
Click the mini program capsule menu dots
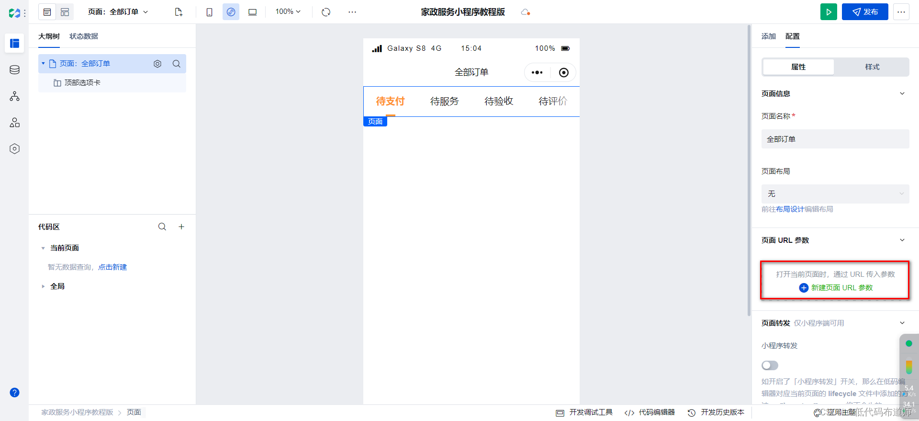click(537, 72)
